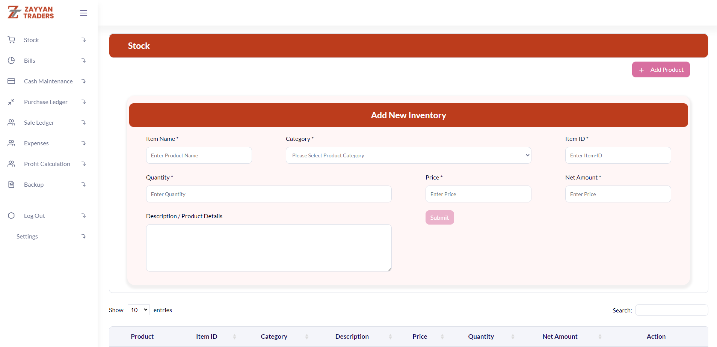Image resolution: width=717 pixels, height=347 pixels.
Task: Submit the new inventory form
Action: [439, 217]
